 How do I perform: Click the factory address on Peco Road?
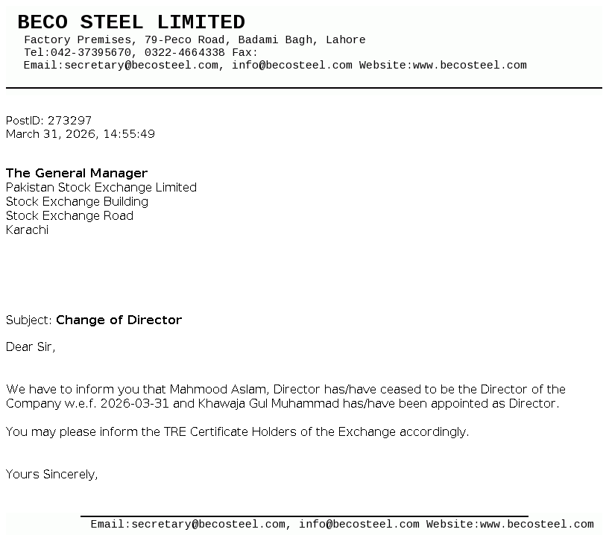[195, 40]
